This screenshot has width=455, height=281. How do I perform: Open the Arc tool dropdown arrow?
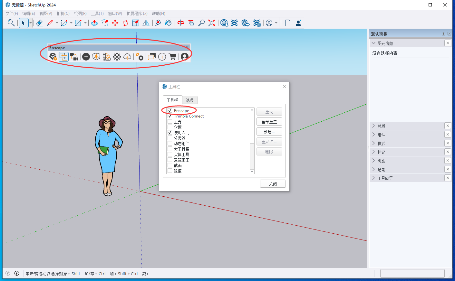pyautogui.click(x=71, y=23)
